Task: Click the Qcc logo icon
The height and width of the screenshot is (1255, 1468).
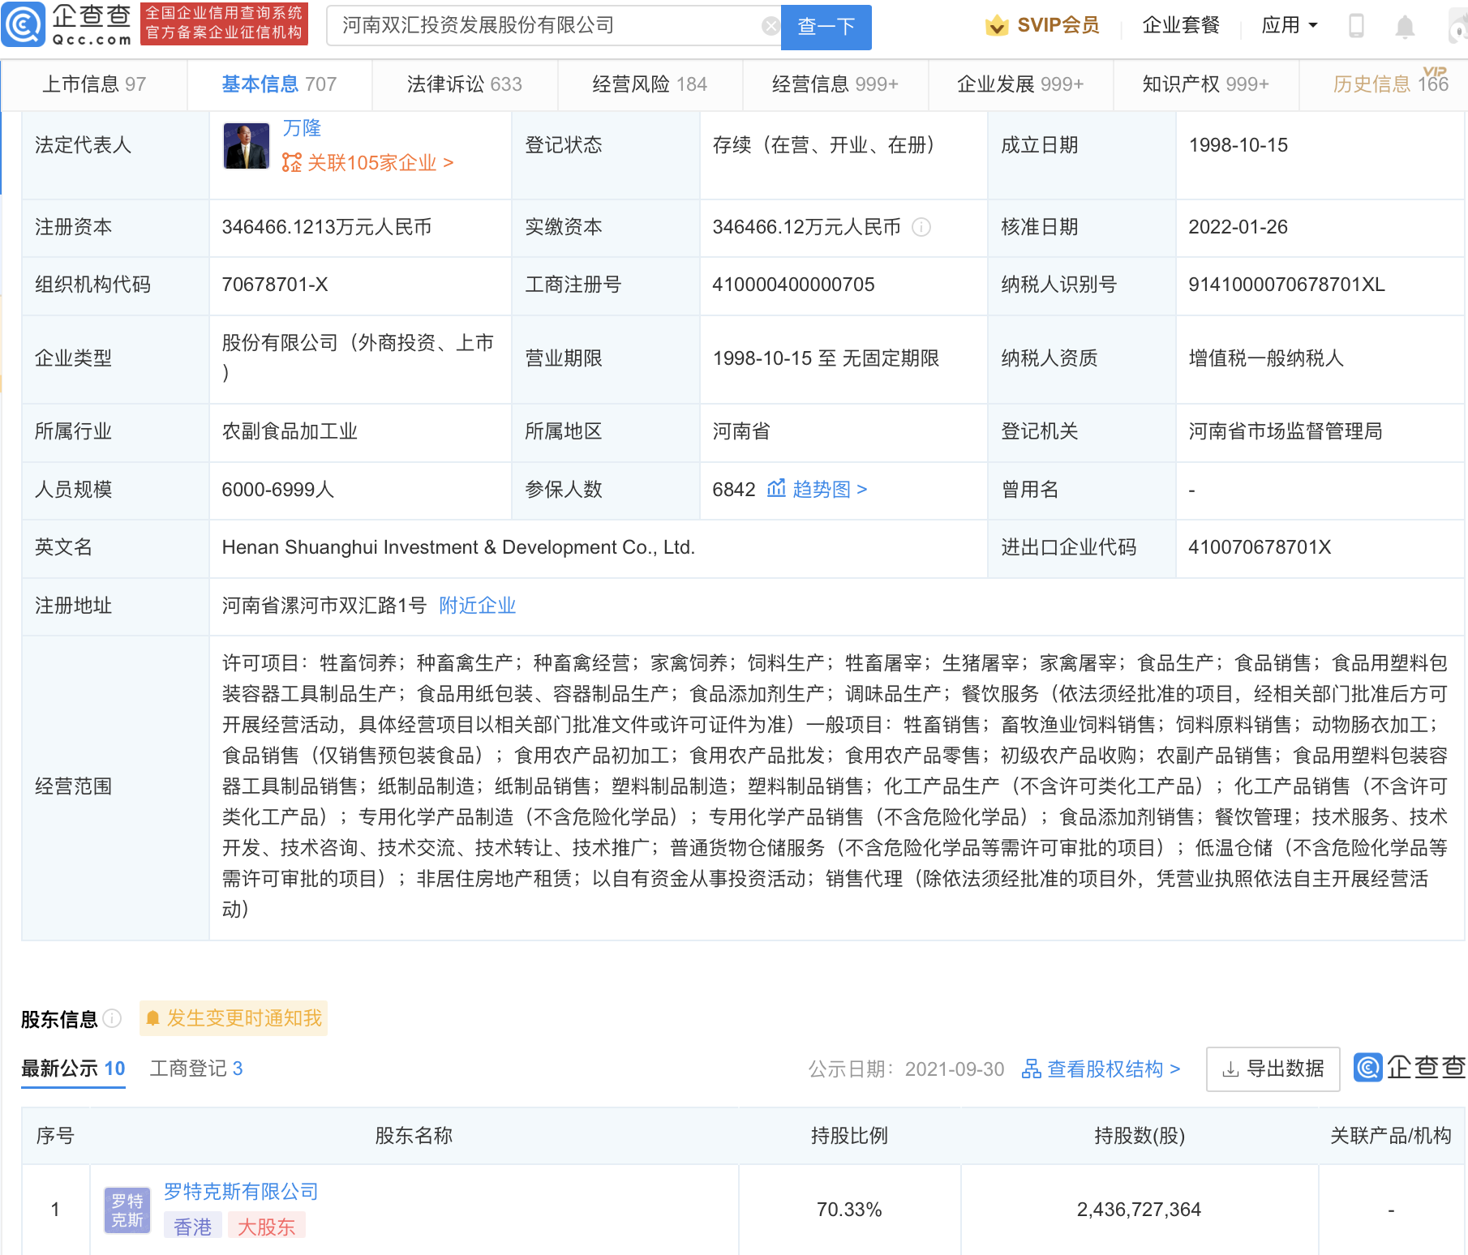Action: (24, 25)
